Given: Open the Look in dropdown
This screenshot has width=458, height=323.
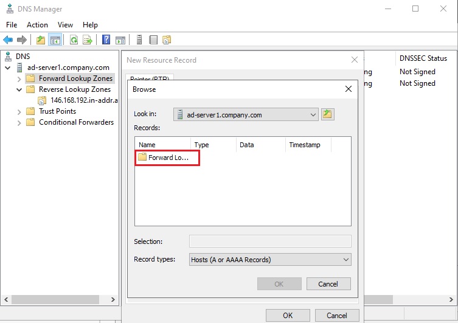Looking at the screenshot, I should (x=313, y=114).
